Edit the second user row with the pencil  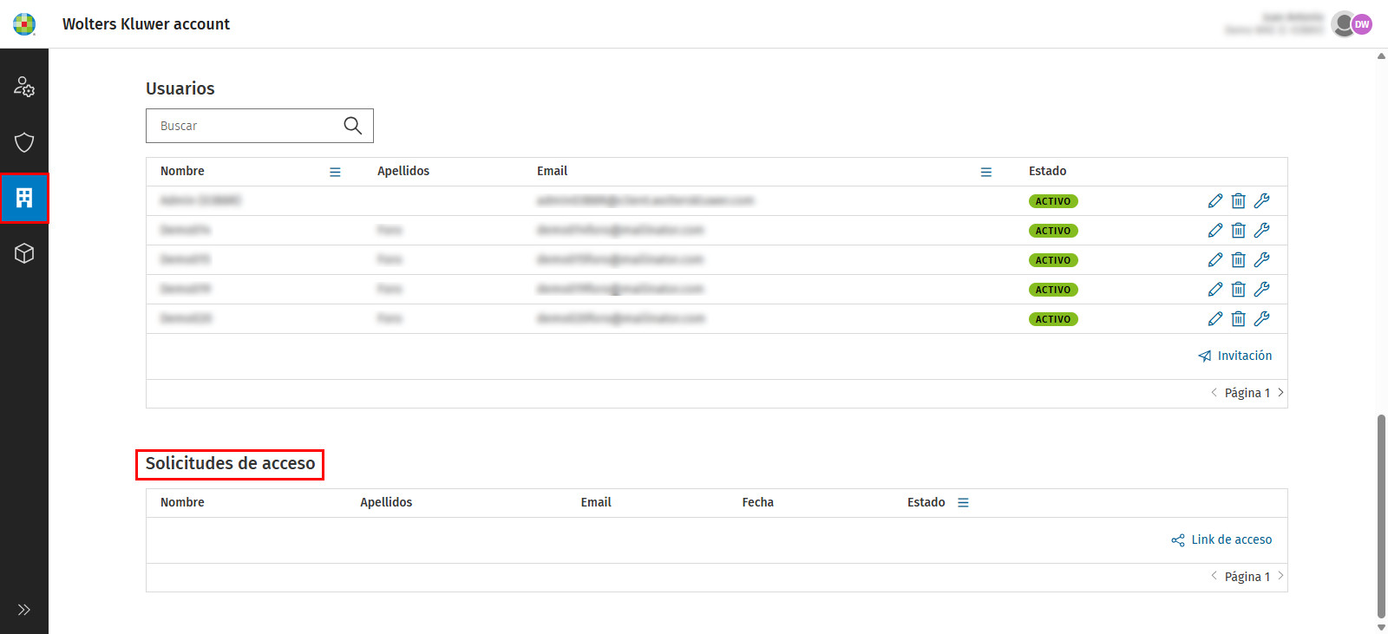(1215, 231)
